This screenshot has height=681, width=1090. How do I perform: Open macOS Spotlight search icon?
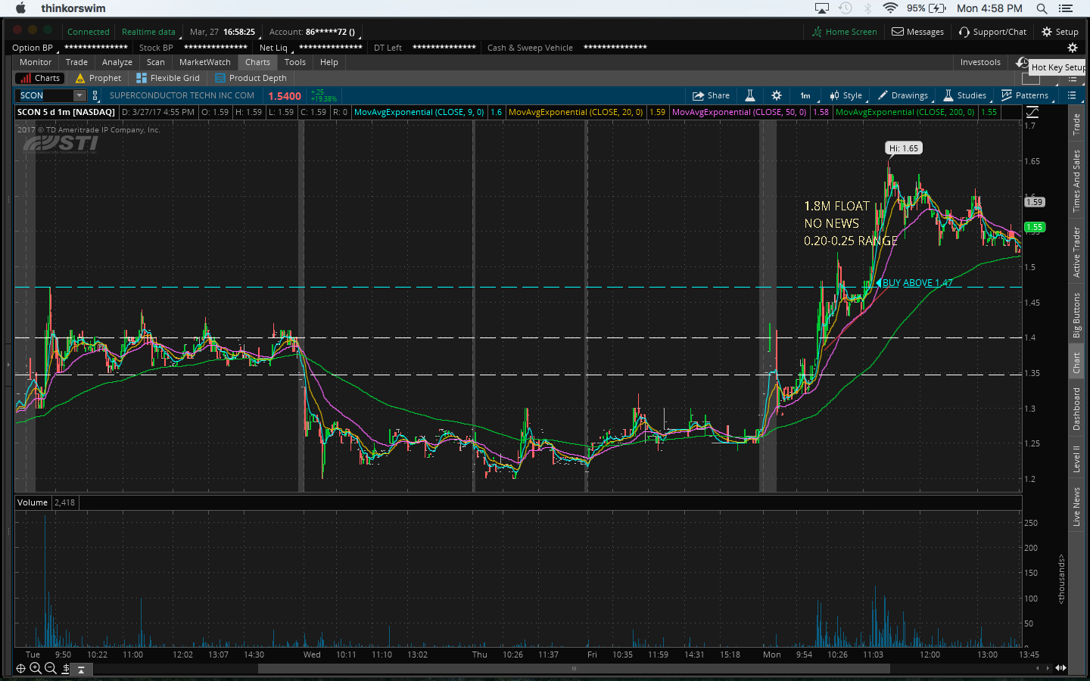pos(1042,8)
